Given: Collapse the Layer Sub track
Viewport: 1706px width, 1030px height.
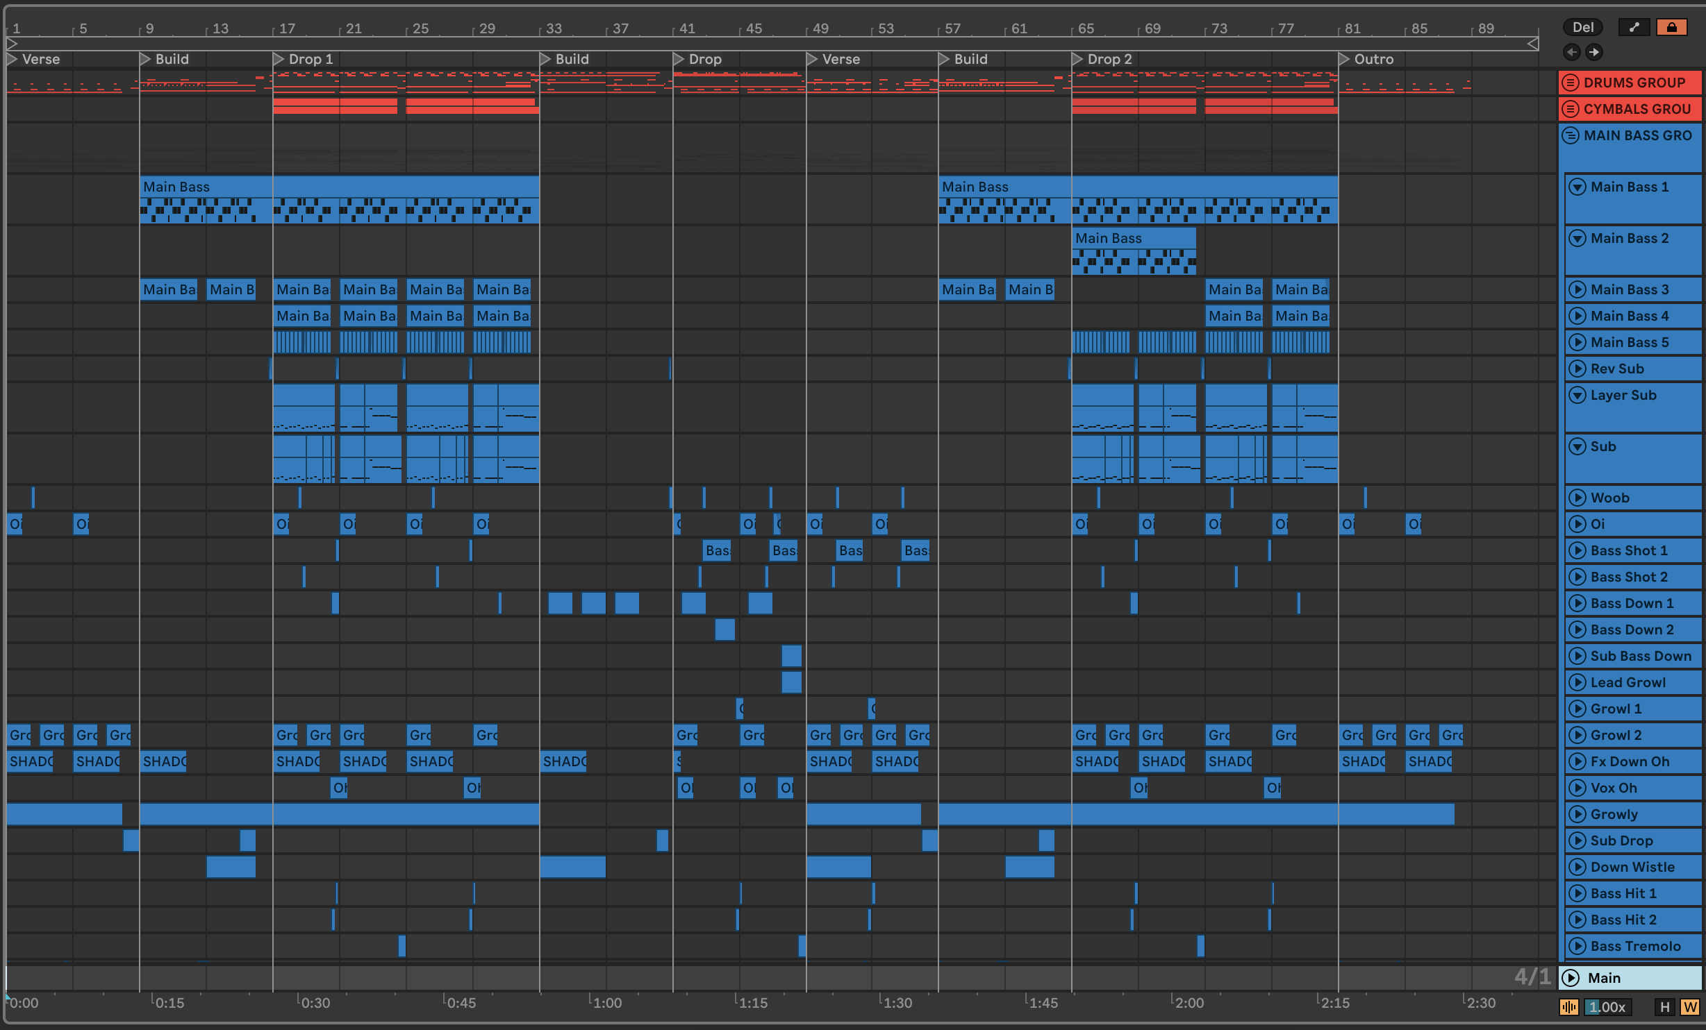Looking at the screenshot, I should tap(1577, 395).
